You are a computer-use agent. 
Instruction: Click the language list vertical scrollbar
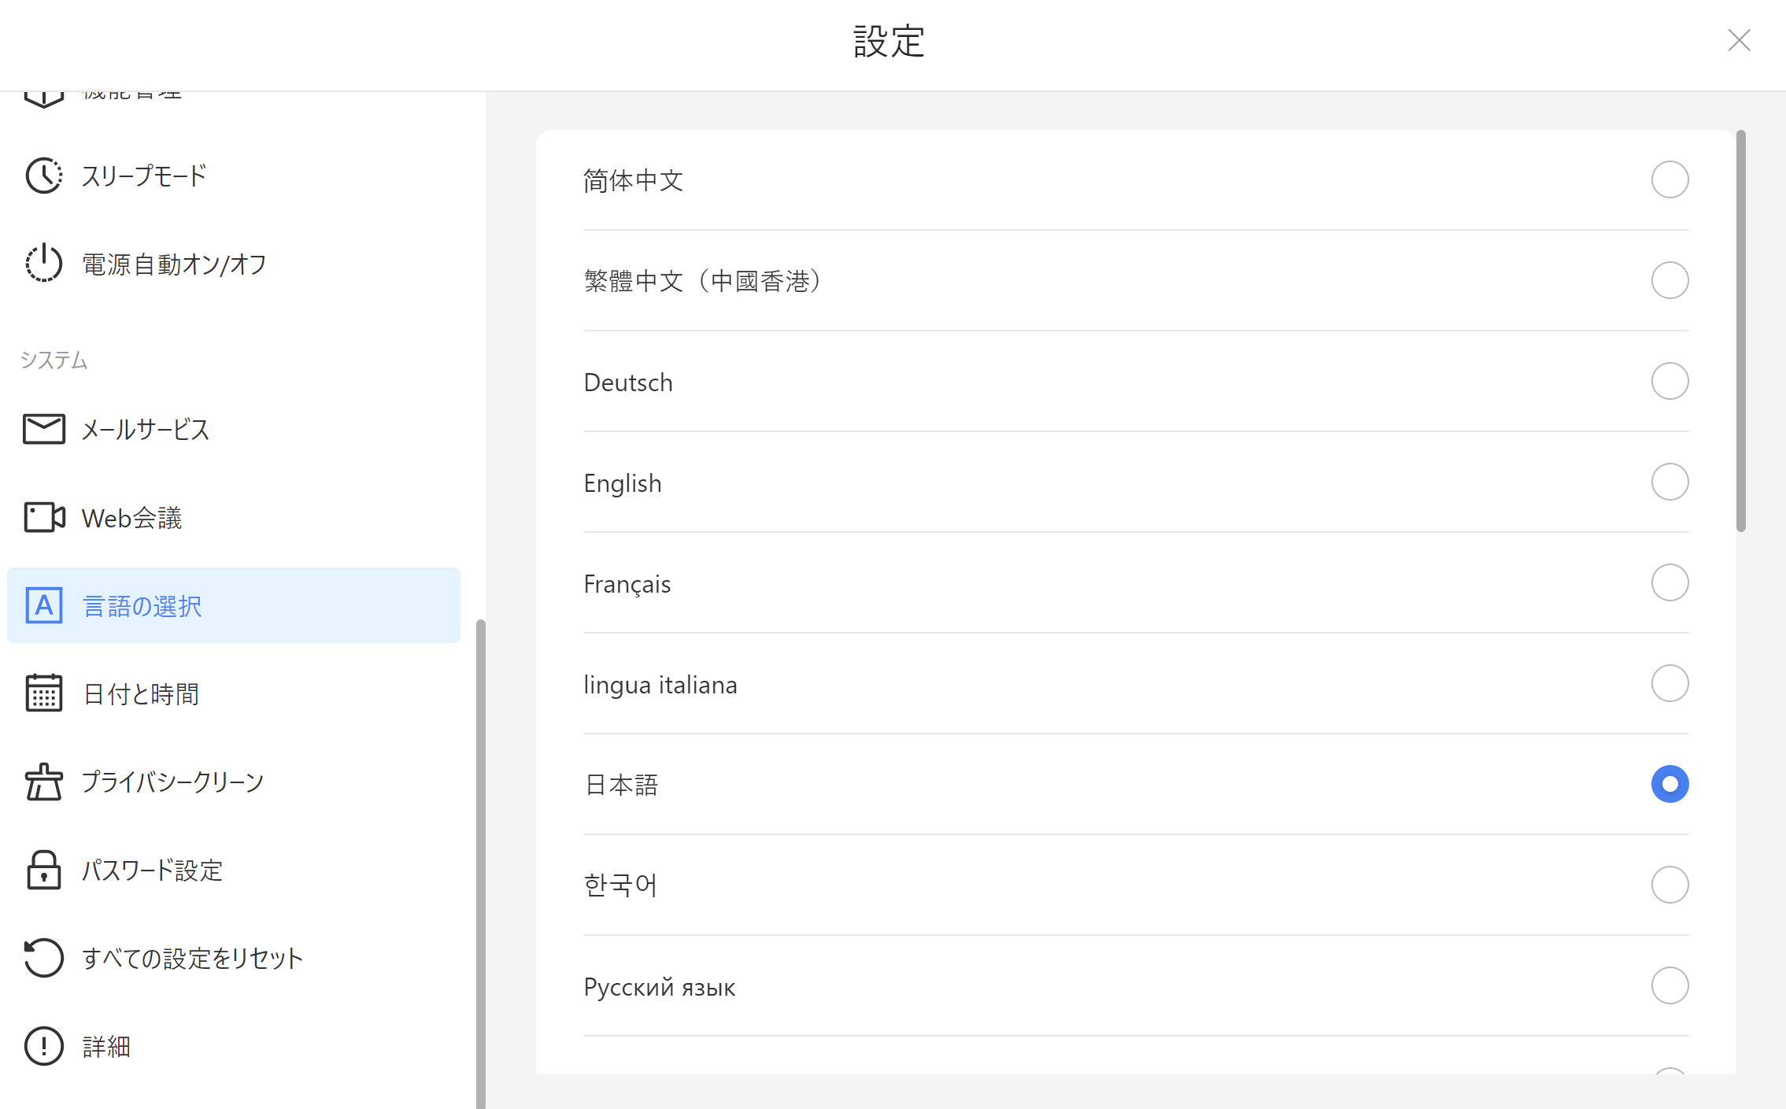pyautogui.click(x=1740, y=331)
